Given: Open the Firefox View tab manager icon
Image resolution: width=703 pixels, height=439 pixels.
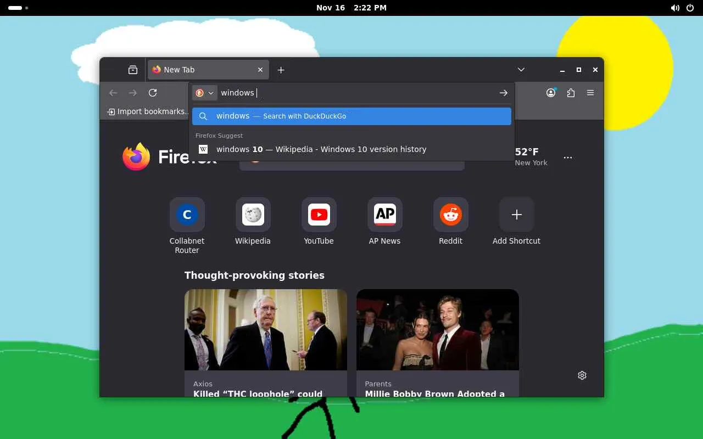Looking at the screenshot, I should (133, 70).
